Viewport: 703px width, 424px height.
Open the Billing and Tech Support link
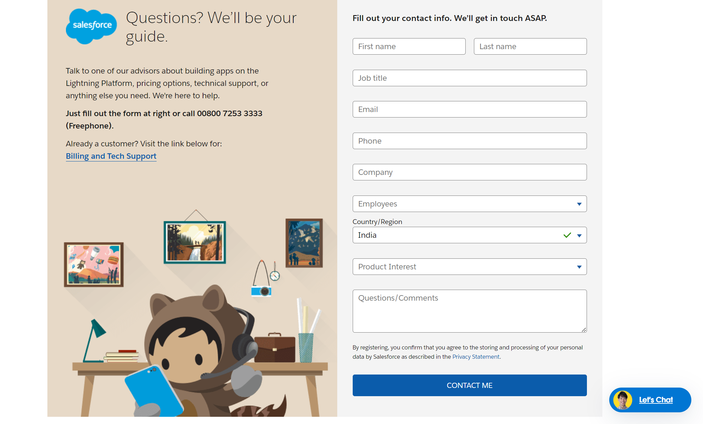tap(111, 156)
